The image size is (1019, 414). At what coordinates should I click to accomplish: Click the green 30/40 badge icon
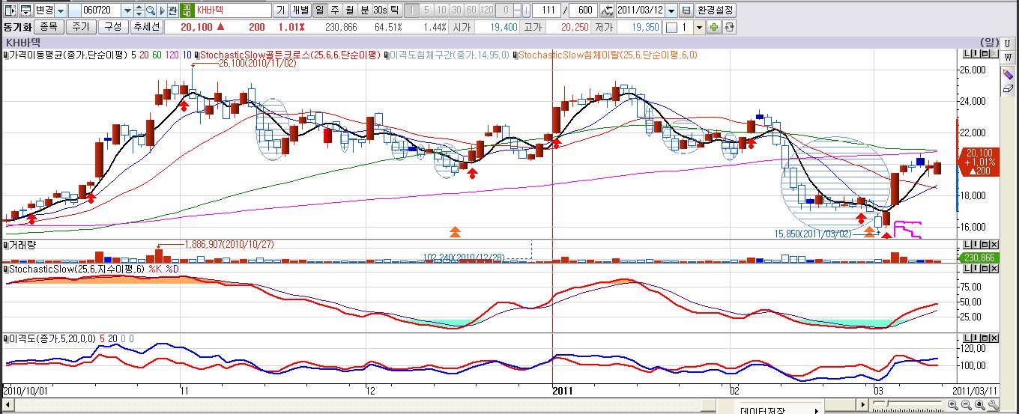[x=187, y=10]
